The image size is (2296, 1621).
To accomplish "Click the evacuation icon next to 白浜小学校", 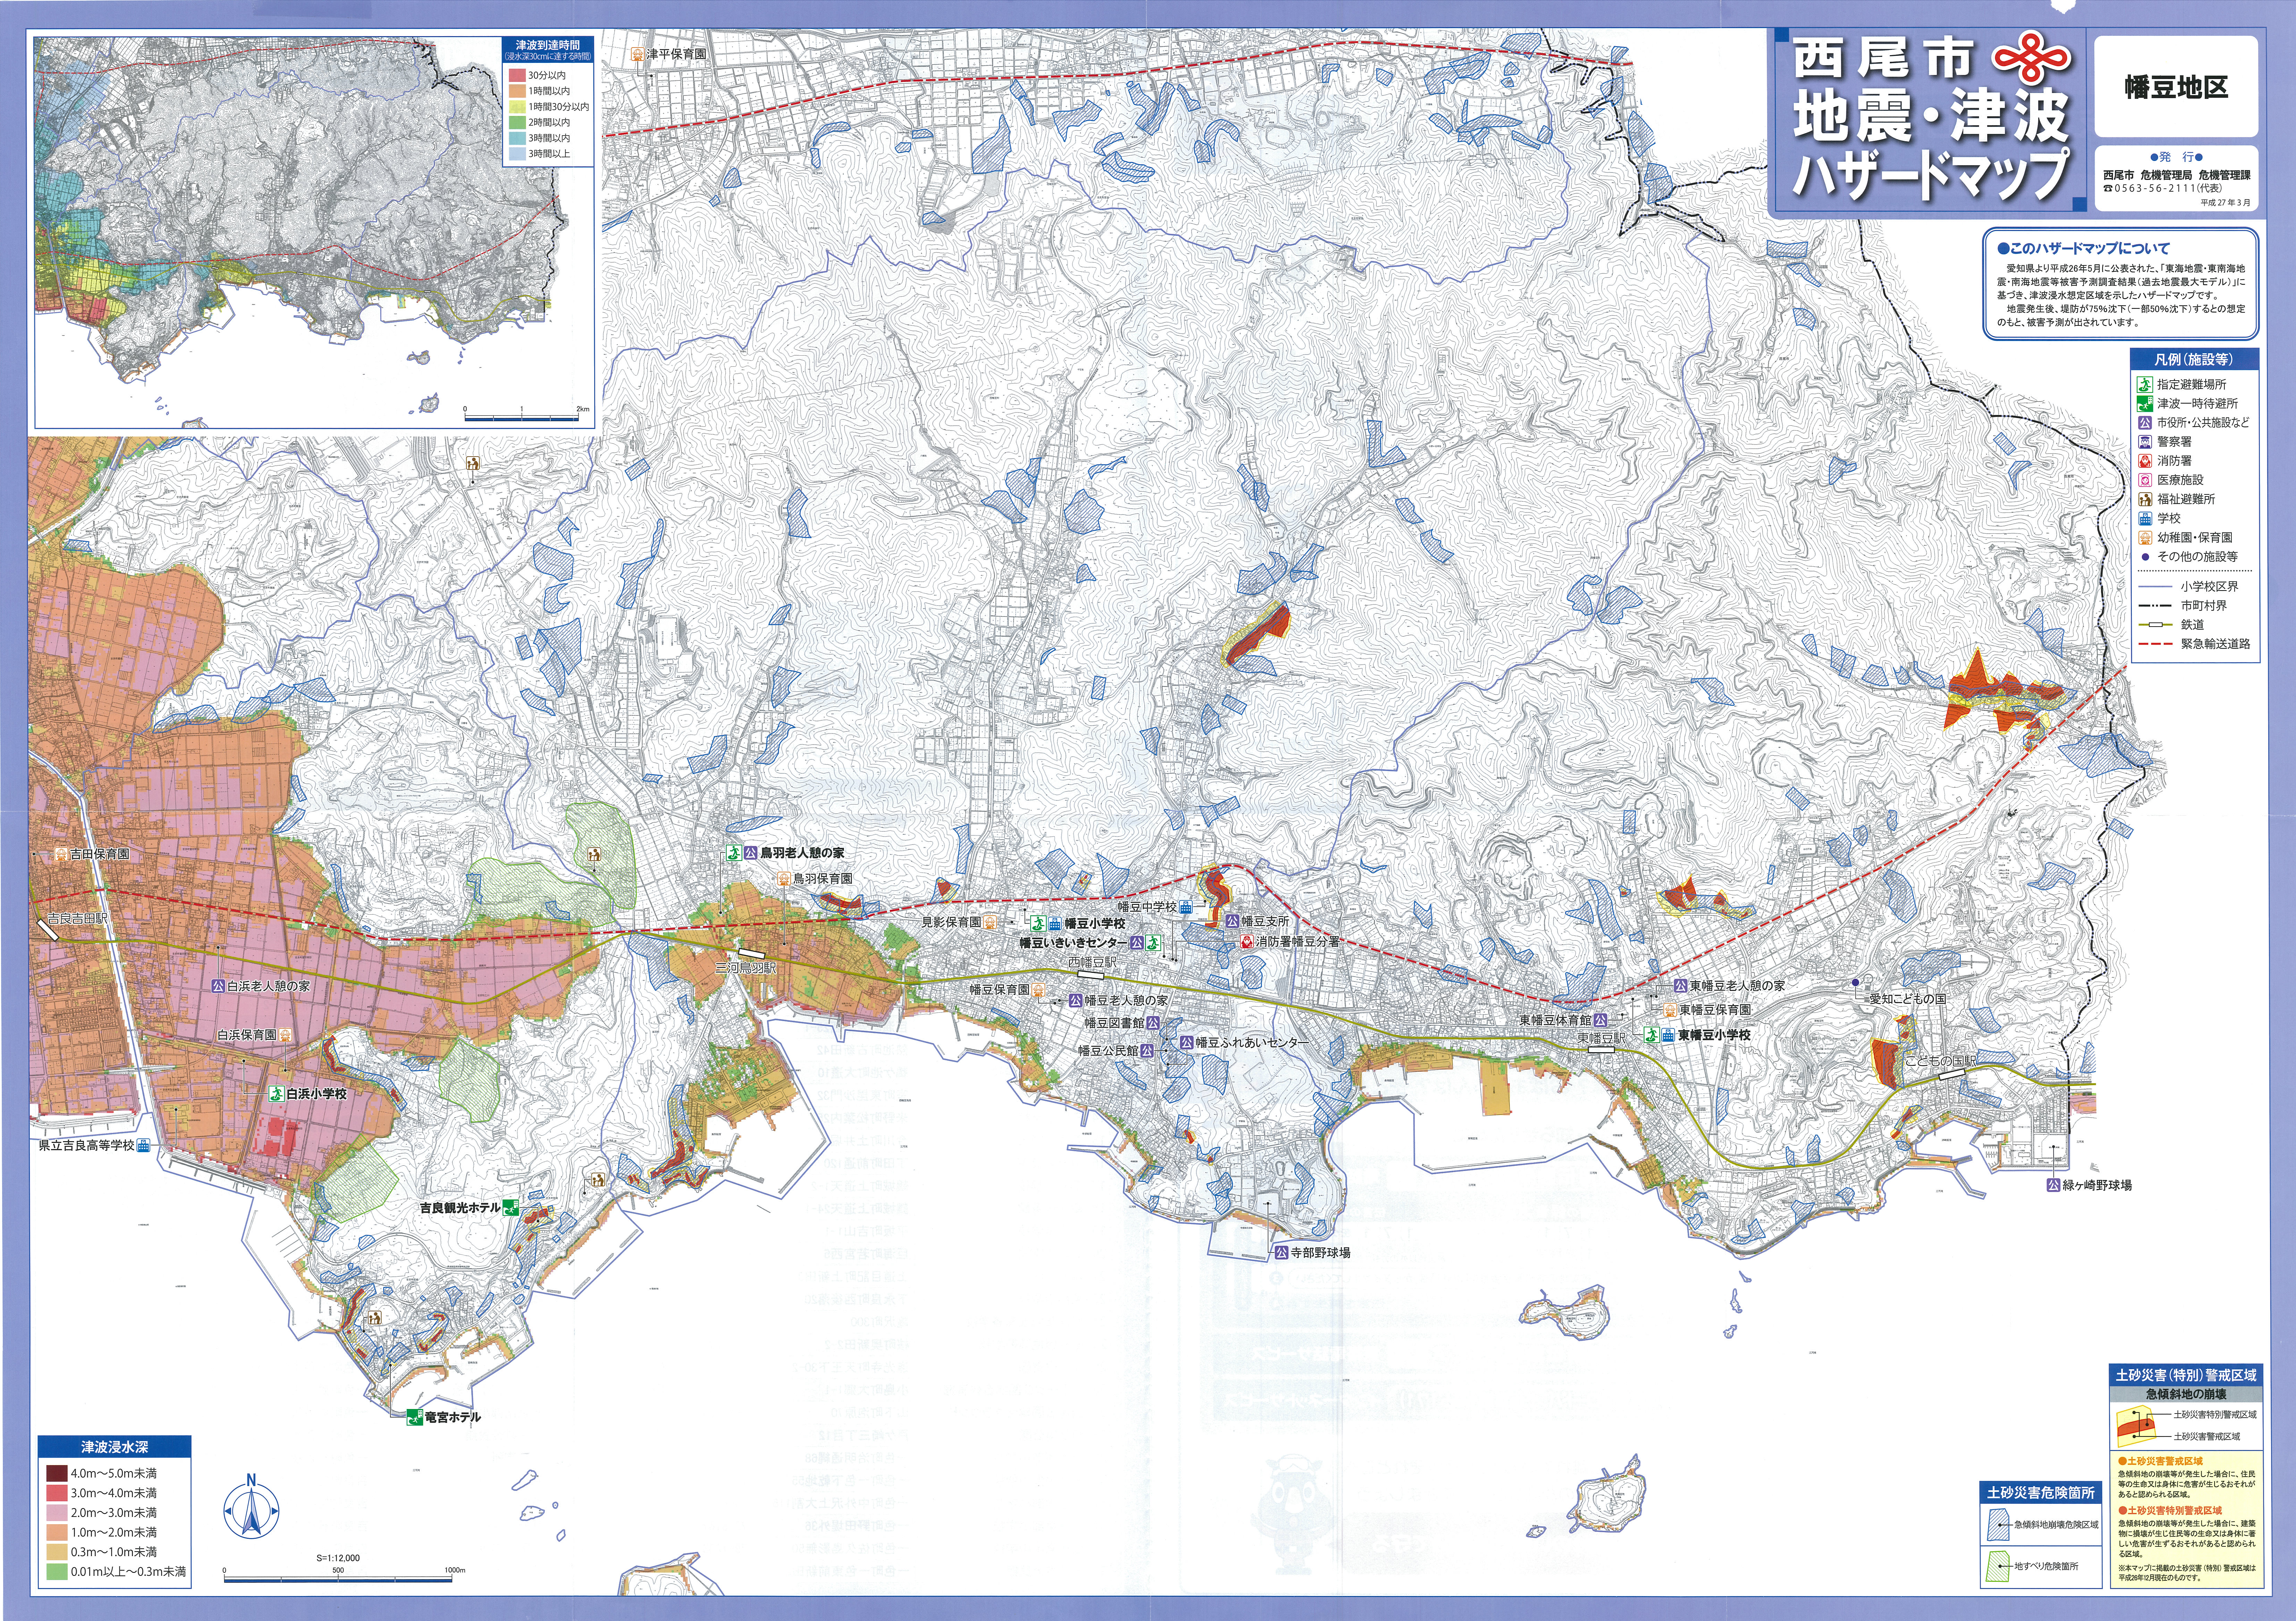I will click(x=277, y=1094).
